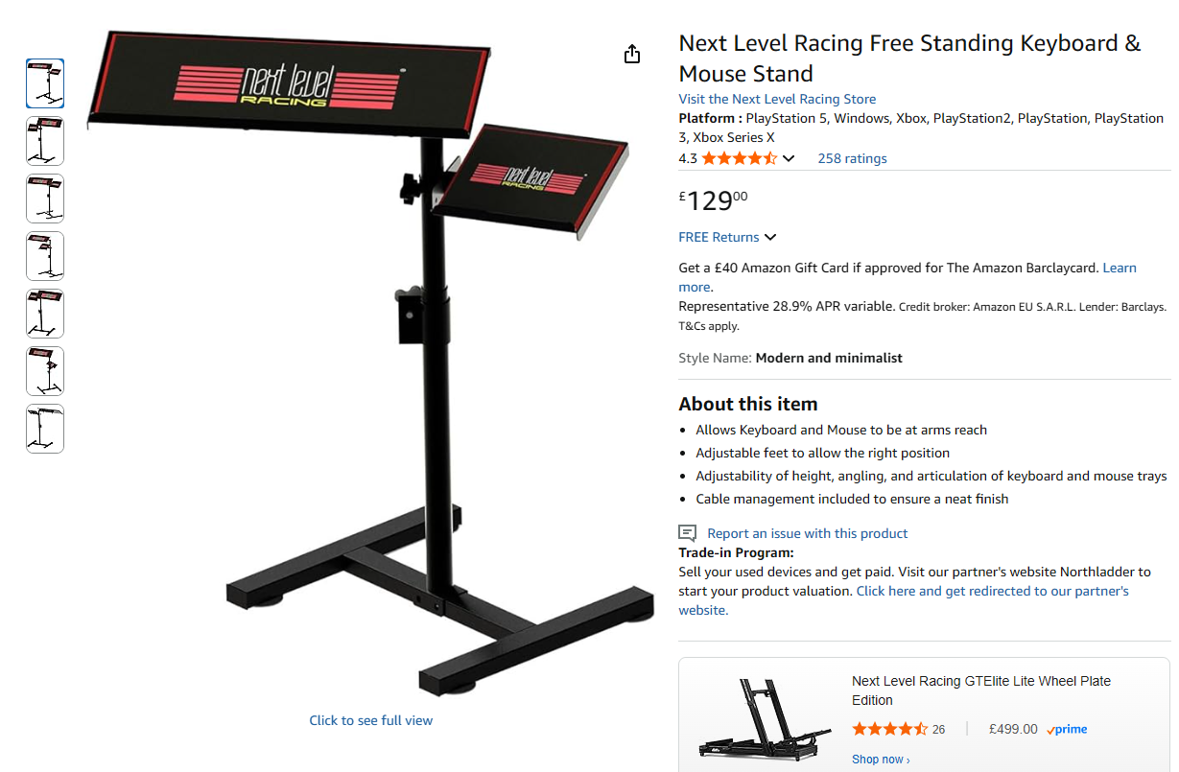The height and width of the screenshot is (772, 1179).
Task: Click Shop now on GTElite ad
Action: tap(881, 760)
